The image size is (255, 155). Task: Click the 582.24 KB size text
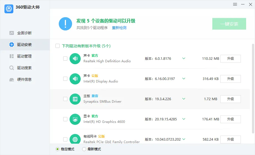[211, 139]
